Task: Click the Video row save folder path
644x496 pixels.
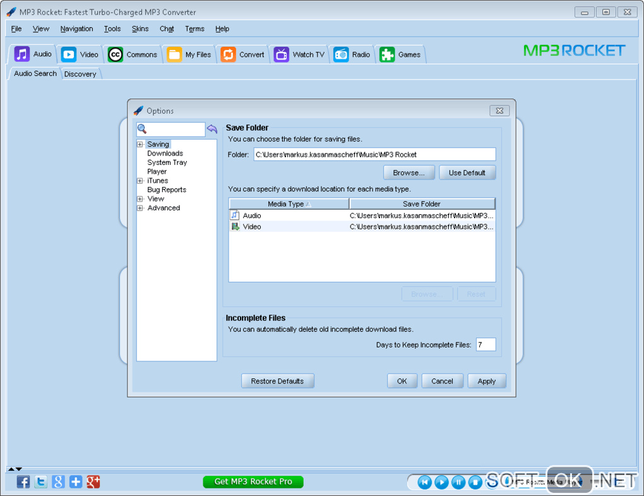Action: (x=421, y=226)
